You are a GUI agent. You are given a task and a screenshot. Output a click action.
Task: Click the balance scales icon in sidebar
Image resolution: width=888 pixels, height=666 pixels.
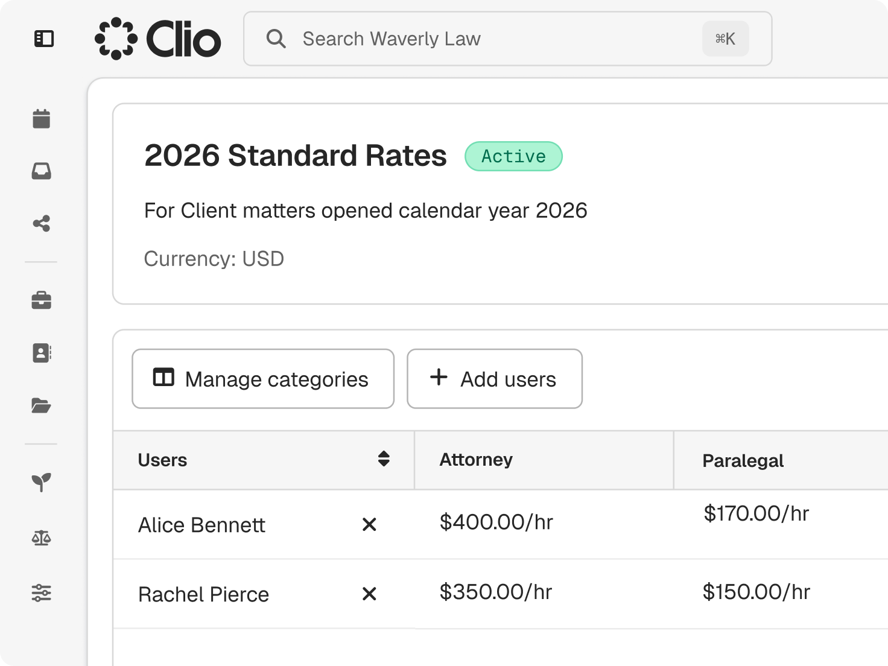pos(42,538)
